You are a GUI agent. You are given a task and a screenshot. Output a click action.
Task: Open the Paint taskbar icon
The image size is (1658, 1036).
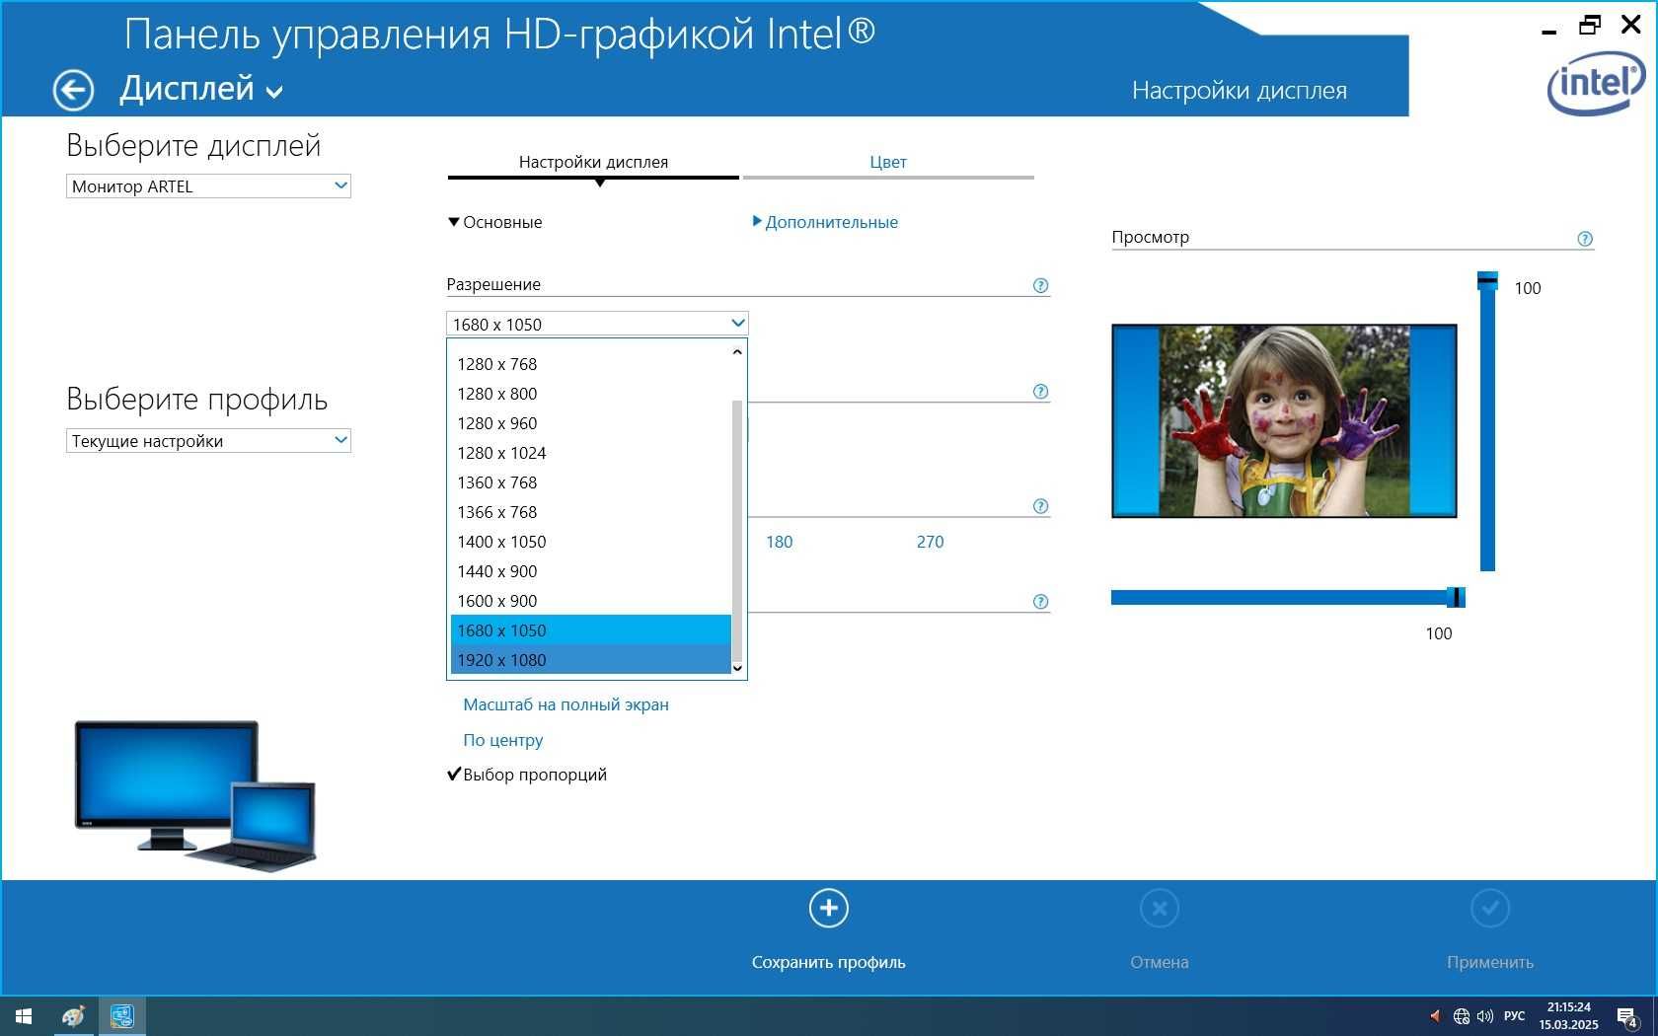pyautogui.click(x=73, y=1016)
